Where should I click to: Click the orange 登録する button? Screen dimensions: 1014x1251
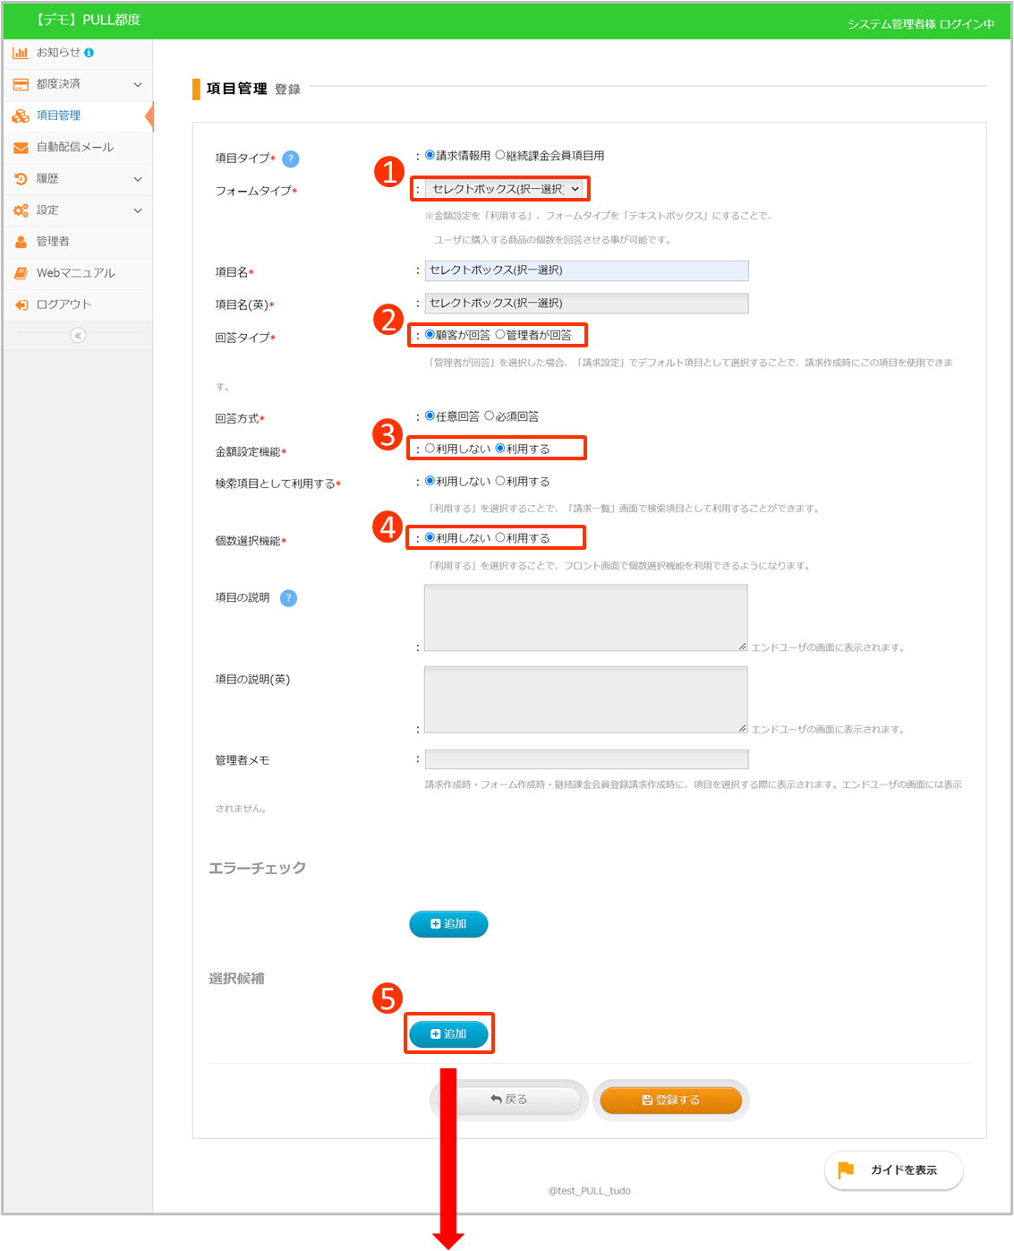670,1100
